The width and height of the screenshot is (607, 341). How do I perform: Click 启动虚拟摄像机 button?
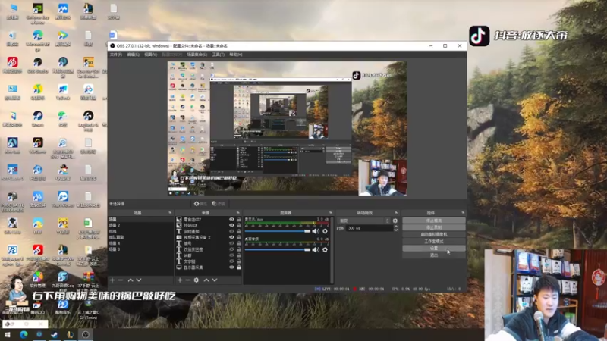pos(433,234)
